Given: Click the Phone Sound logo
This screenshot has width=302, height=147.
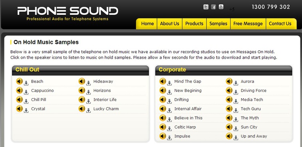Looking at the screenshot, I should pos(68,14).
